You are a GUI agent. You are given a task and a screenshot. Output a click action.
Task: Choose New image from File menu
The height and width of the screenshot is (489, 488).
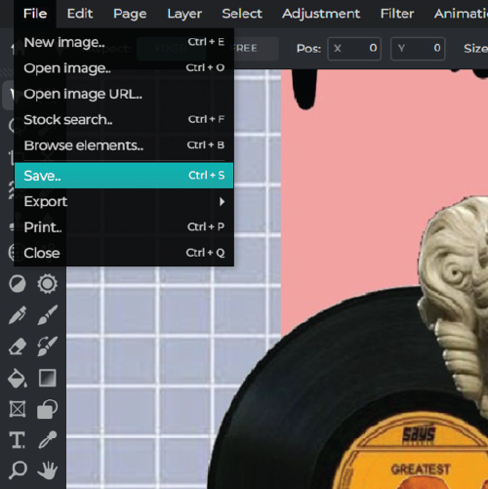tap(124, 42)
